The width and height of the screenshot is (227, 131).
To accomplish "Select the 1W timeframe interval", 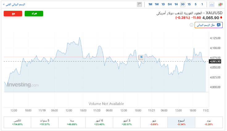I will (157, 4).
